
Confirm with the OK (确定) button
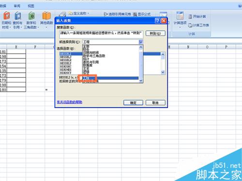point(133,103)
